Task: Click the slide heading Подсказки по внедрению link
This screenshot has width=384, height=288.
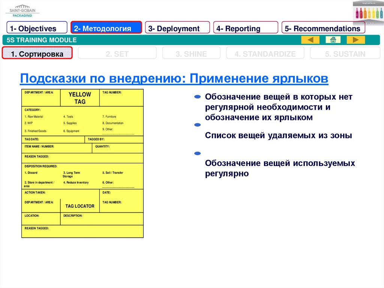Action: 174,79
